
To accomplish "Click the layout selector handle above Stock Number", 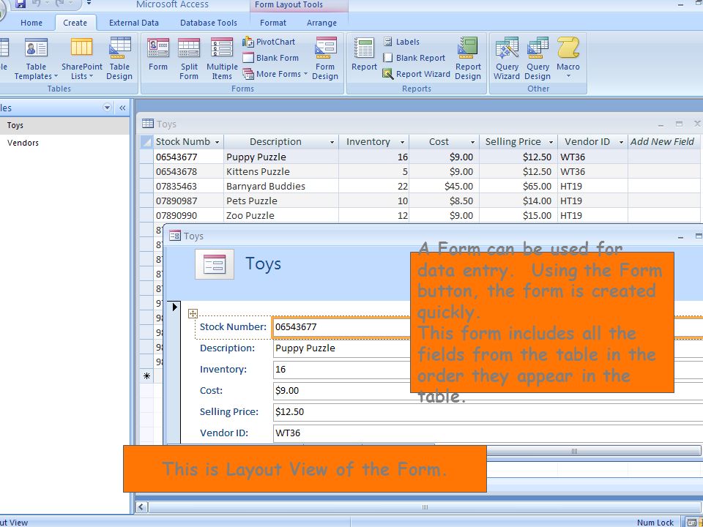I will (193, 313).
